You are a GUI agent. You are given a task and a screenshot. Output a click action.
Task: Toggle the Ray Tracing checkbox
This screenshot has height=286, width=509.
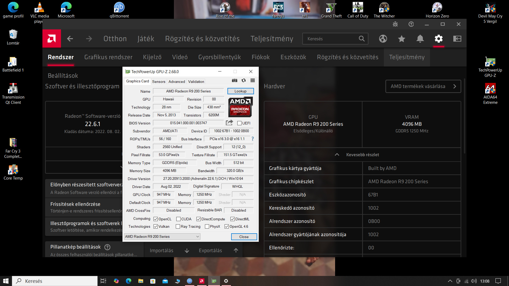click(x=178, y=226)
